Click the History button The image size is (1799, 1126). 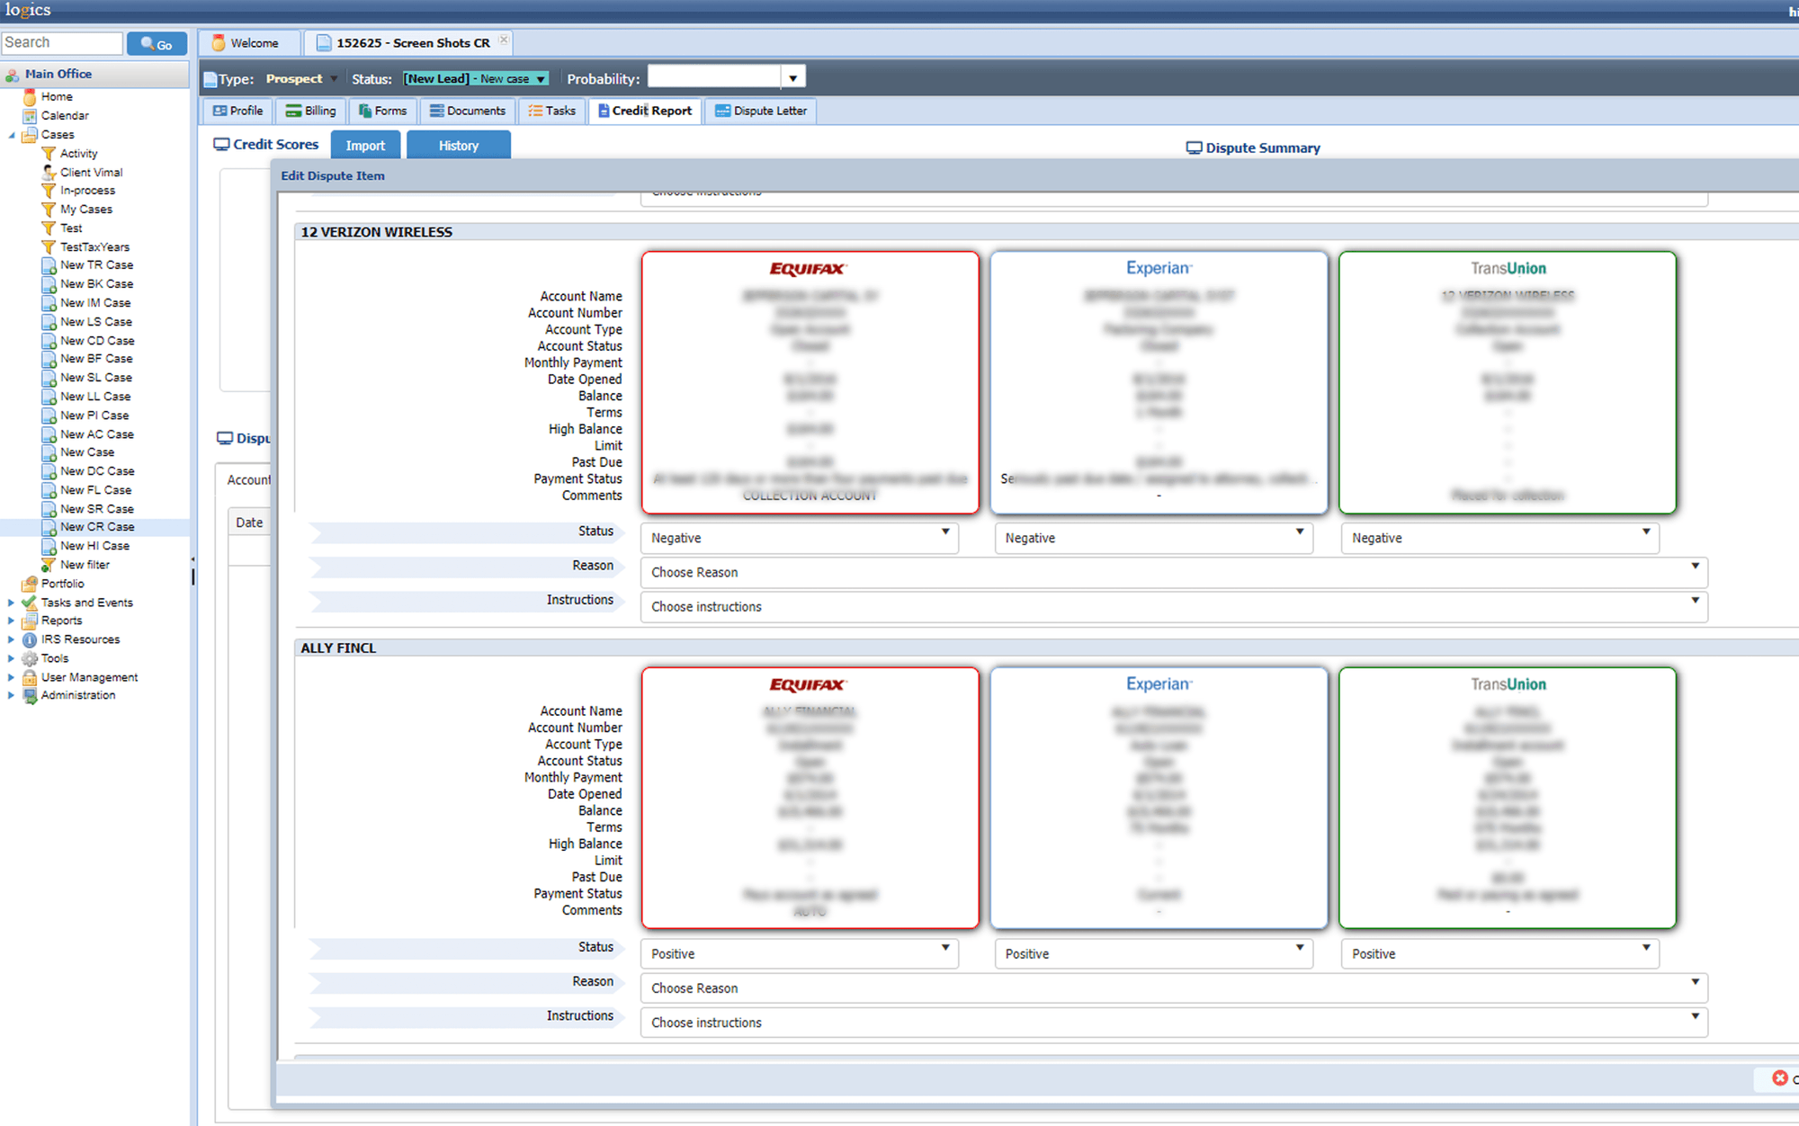point(458,146)
